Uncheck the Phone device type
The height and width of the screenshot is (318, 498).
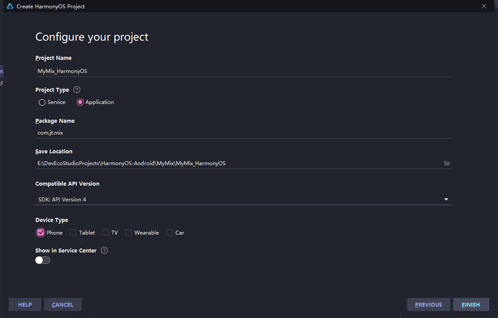coord(41,232)
